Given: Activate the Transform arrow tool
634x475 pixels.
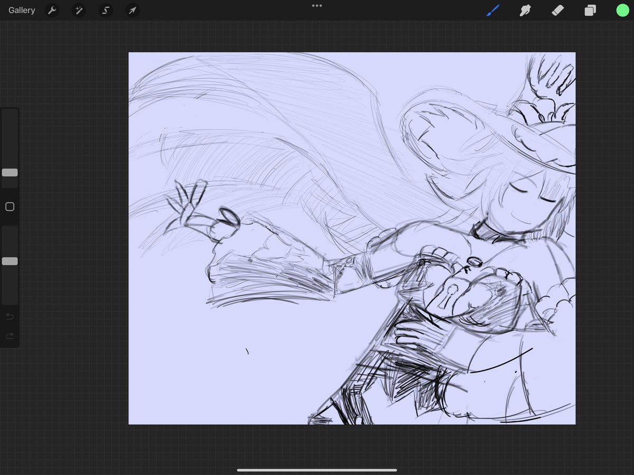Looking at the screenshot, I should tap(133, 10).
